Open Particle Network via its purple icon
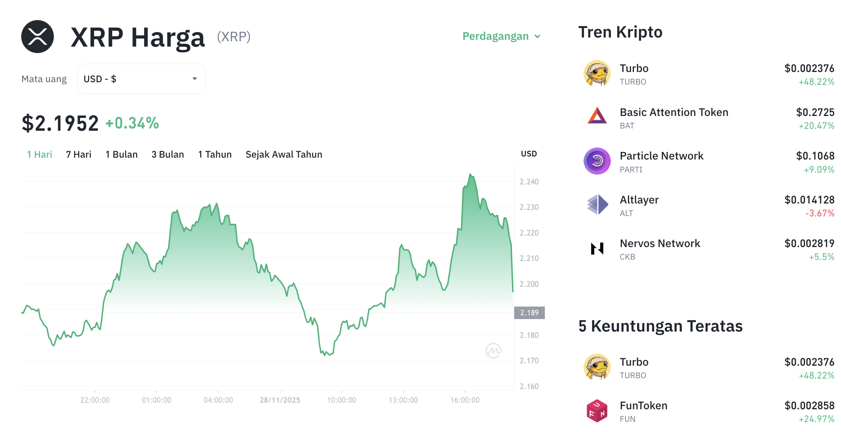Image resolution: width=841 pixels, height=432 pixels. click(597, 161)
